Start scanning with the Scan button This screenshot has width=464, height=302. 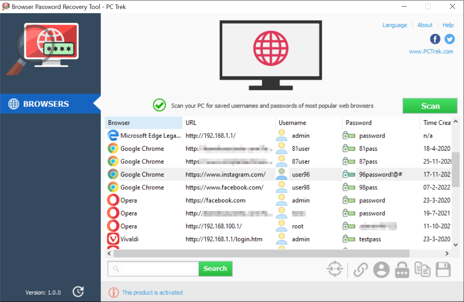(x=430, y=105)
